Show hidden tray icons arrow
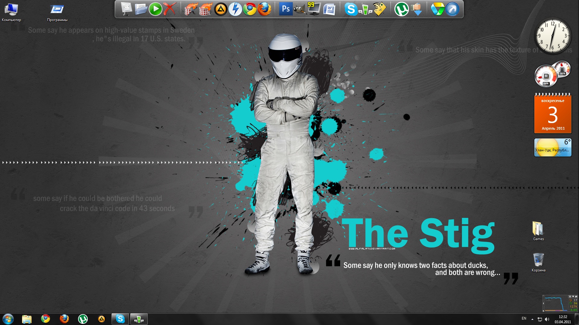This screenshot has height=325, width=579. tap(532, 319)
